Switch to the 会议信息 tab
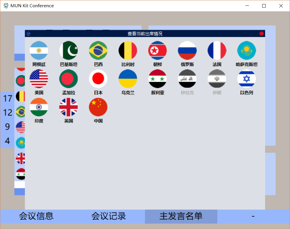The height and width of the screenshot is (229, 290). [36, 216]
